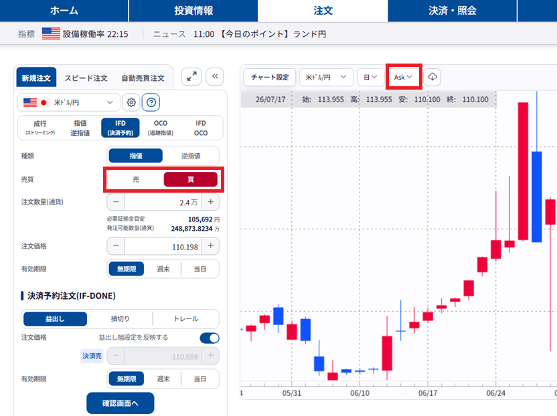Select 成行 (ストリーミング) order method
The width and height of the screenshot is (557, 416).
(x=39, y=128)
